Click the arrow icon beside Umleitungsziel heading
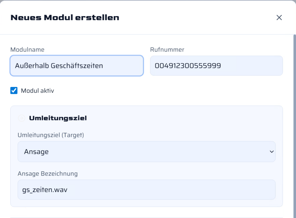 click(x=21, y=118)
